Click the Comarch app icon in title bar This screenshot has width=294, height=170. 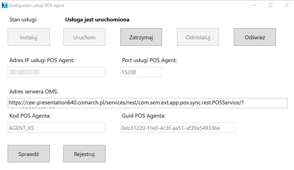click(x=4, y=5)
